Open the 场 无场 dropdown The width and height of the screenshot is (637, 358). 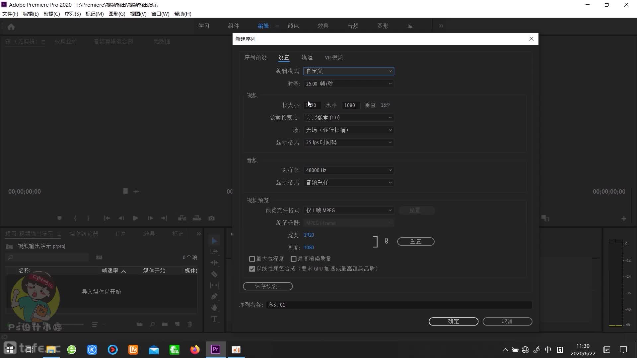click(x=348, y=130)
